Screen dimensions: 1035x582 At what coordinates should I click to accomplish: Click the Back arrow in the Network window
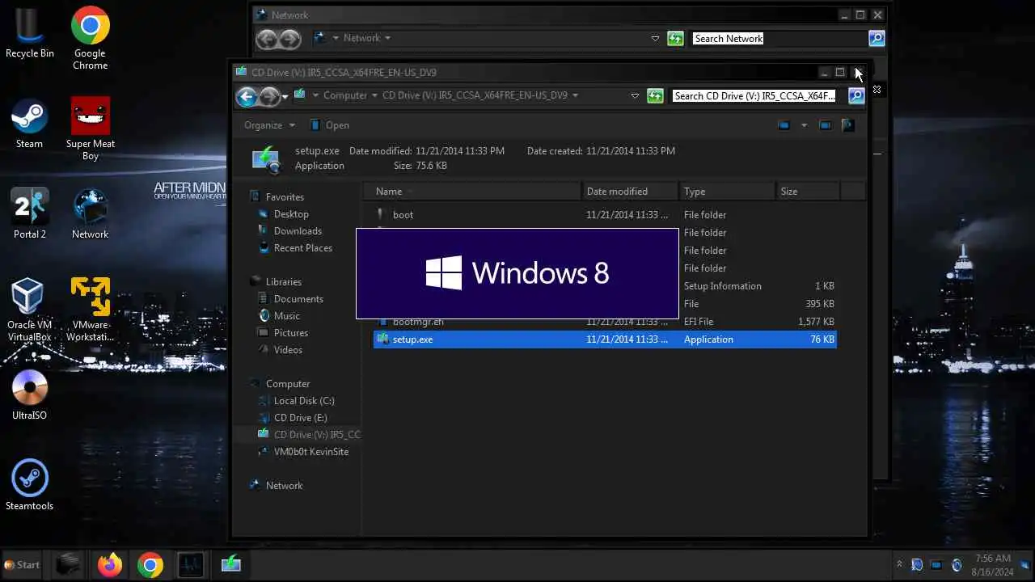click(x=268, y=39)
